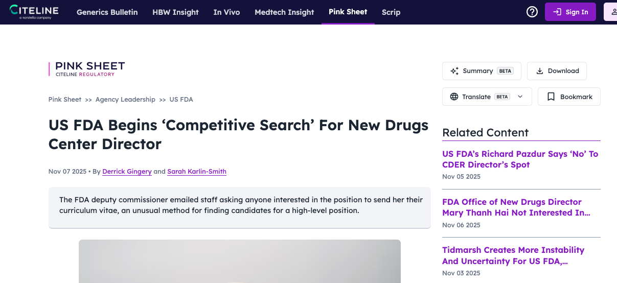Select the HBW Insight tab

(175, 12)
